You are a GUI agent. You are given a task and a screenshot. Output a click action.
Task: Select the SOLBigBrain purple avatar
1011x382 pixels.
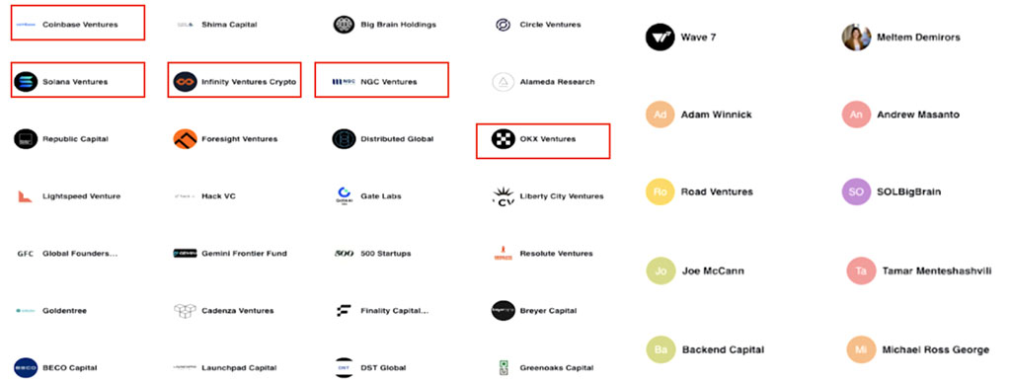856,191
